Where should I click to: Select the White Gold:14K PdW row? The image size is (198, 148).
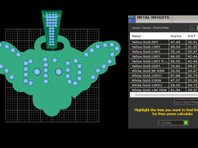pos(164,90)
